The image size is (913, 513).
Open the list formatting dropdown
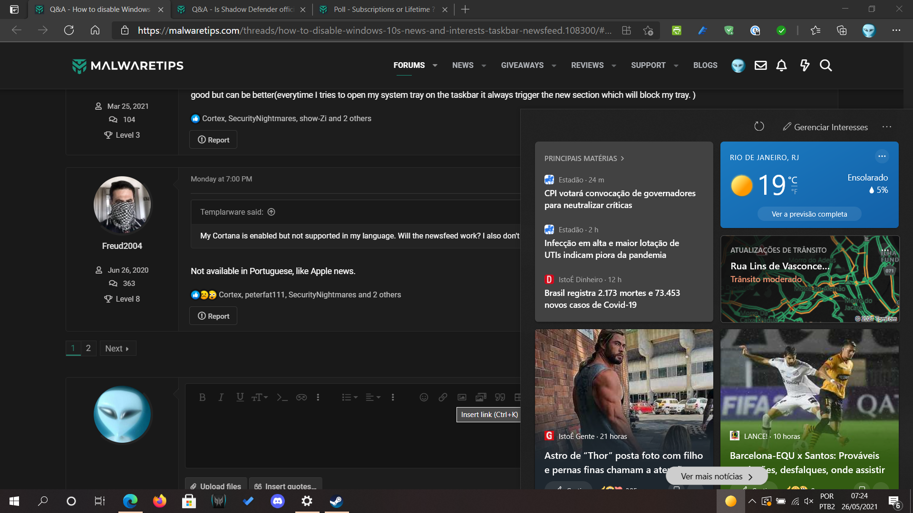pyautogui.click(x=350, y=398)
